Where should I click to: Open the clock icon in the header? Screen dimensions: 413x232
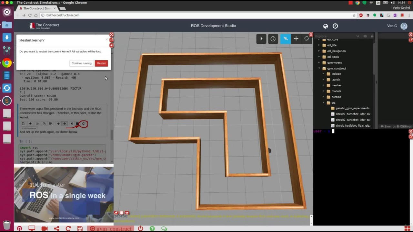click(x=335, y=26)
